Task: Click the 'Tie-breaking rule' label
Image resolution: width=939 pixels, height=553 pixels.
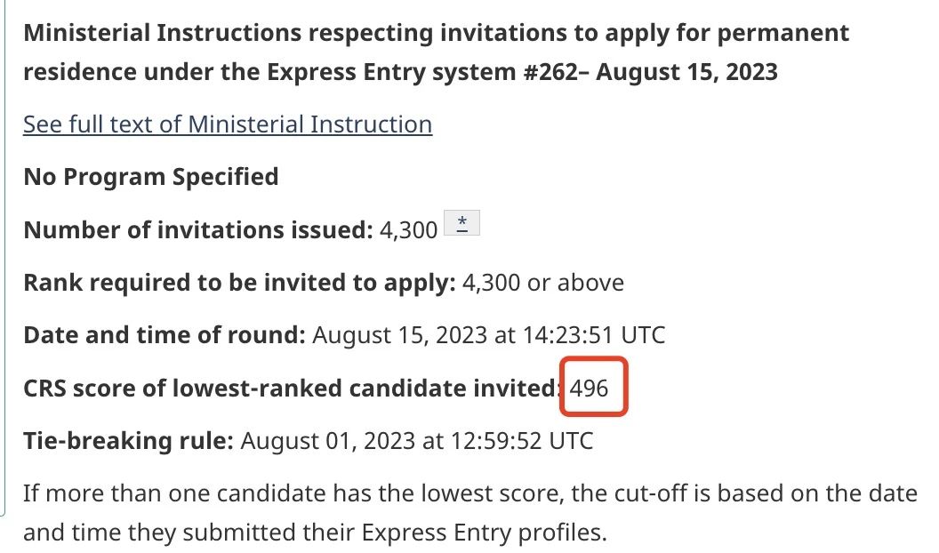Action: click(128, 441)
